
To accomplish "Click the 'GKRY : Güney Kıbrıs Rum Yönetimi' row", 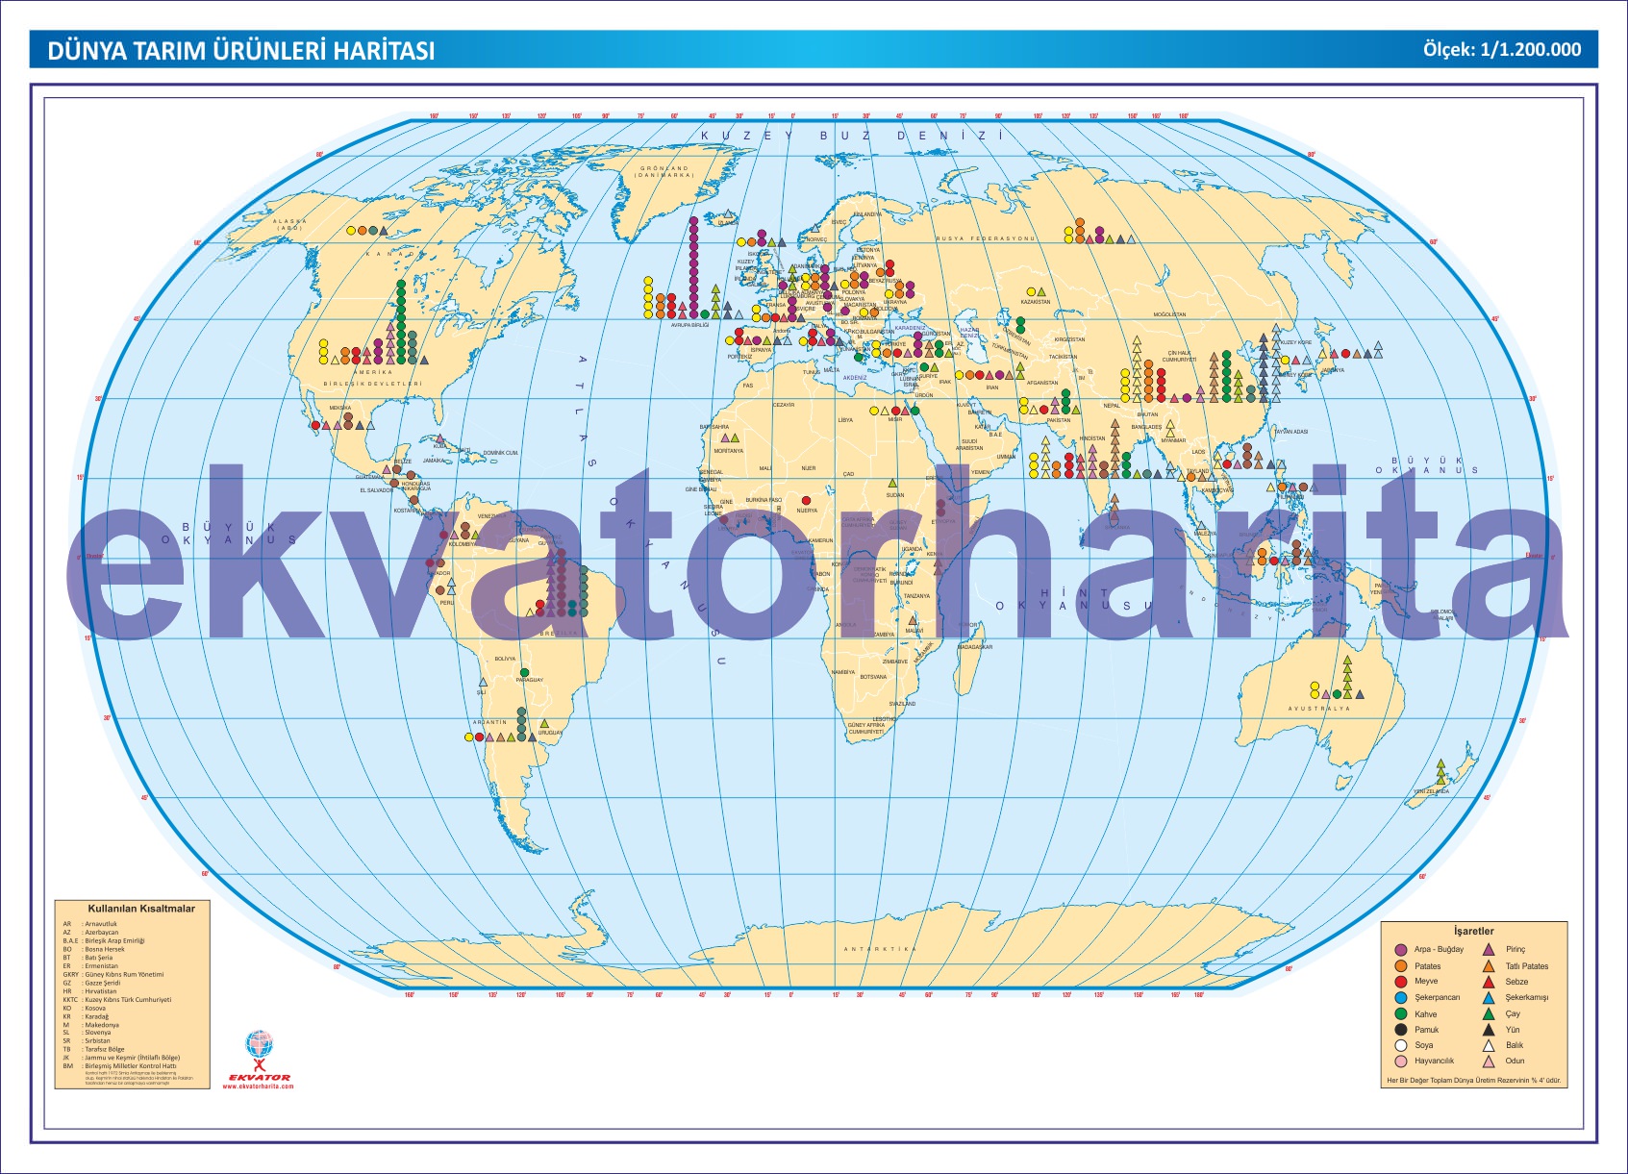I will click(113, 974).
